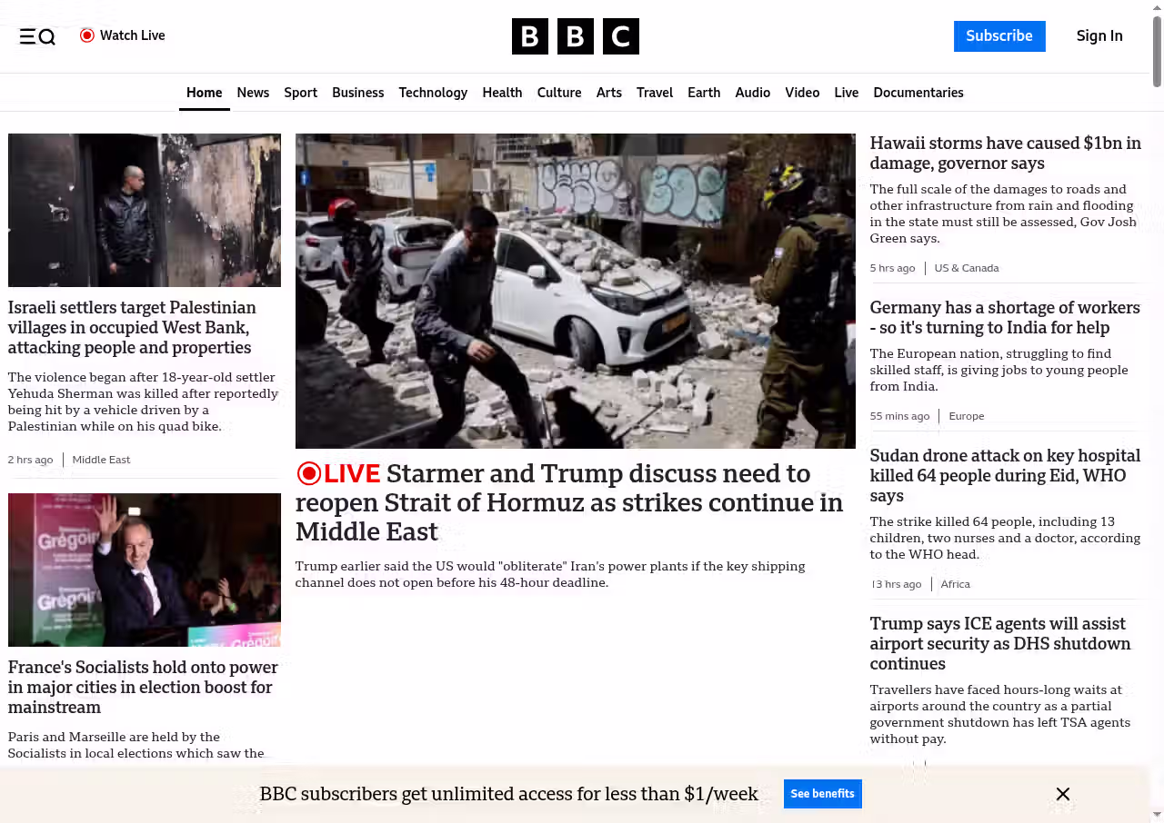The height and width of the screenshot is (823, 1164).
Task: Open the Sudan drone attack hospital headline
Action: [x=1005, y=475]
